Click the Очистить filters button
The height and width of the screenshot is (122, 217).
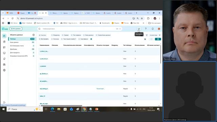tap(42, 35)
